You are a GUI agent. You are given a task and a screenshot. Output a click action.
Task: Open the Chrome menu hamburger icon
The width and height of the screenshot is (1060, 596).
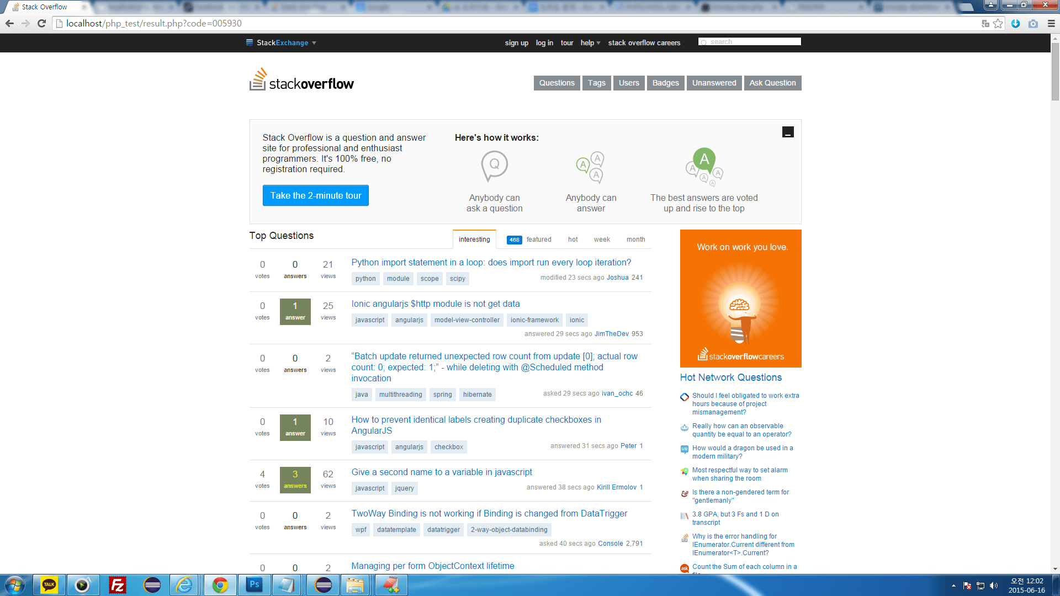coord(1051,23)
